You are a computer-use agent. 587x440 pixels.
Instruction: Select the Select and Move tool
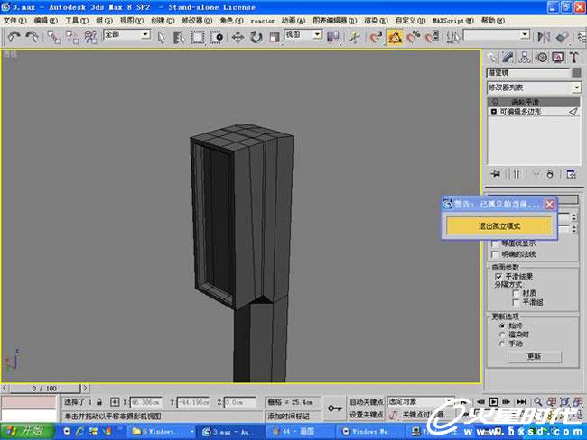(238, 37)
